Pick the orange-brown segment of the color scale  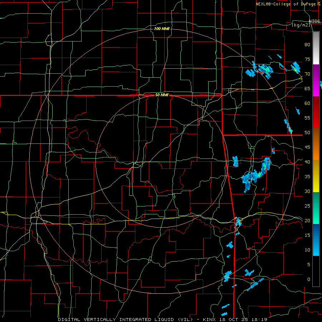[x=316, y=144]
